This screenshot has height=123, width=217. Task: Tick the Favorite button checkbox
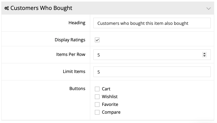[x=97, y=104]
